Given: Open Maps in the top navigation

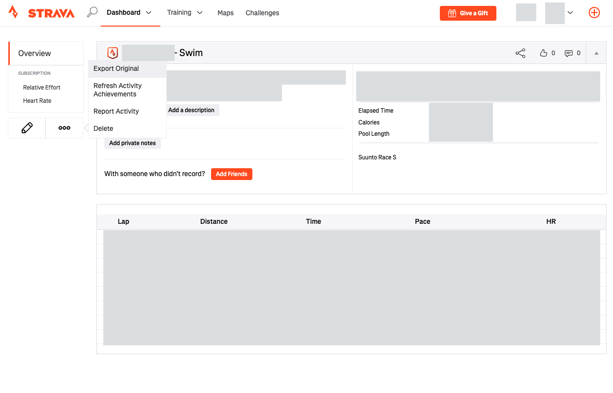Looking at the screenshot, I should point(225,13).
